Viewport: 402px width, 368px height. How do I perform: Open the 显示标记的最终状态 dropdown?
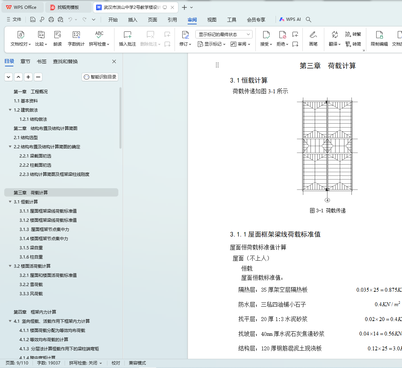[224, 34]
